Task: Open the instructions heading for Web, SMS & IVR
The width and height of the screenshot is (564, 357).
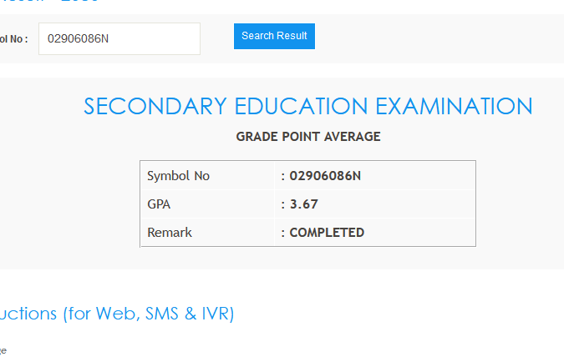Action: click(x=117, y=314)
